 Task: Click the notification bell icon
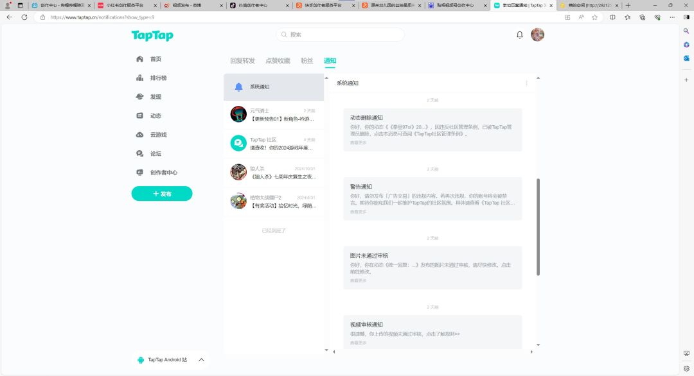[x=520, y=35]
